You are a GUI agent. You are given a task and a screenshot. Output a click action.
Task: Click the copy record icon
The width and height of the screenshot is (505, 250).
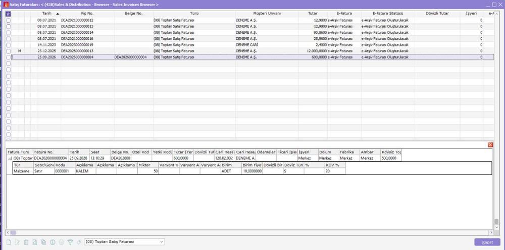[44, 242]
